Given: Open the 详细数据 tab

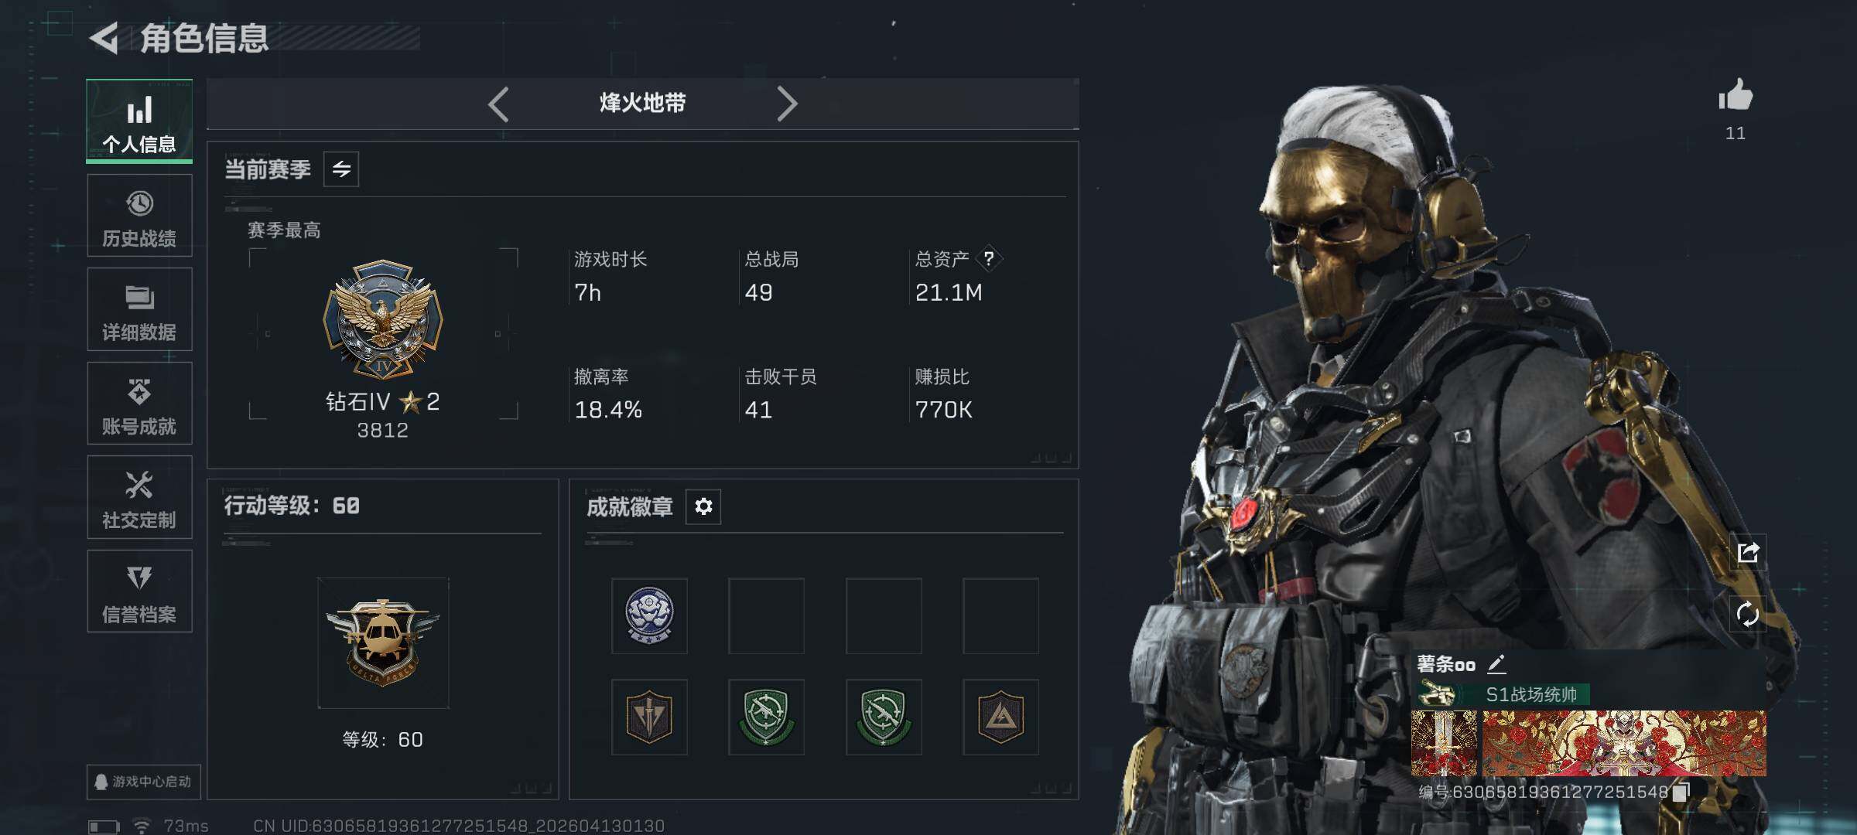Looking at the screenshot, I should [139, 309].
